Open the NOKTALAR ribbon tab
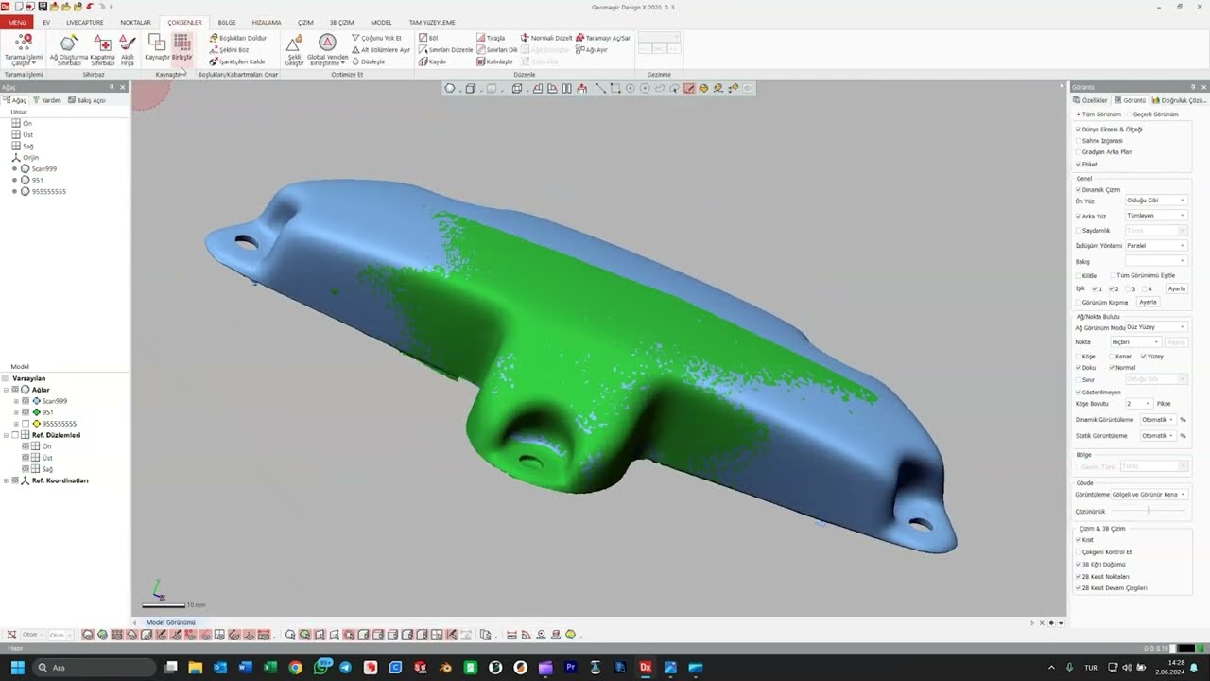 135,22
